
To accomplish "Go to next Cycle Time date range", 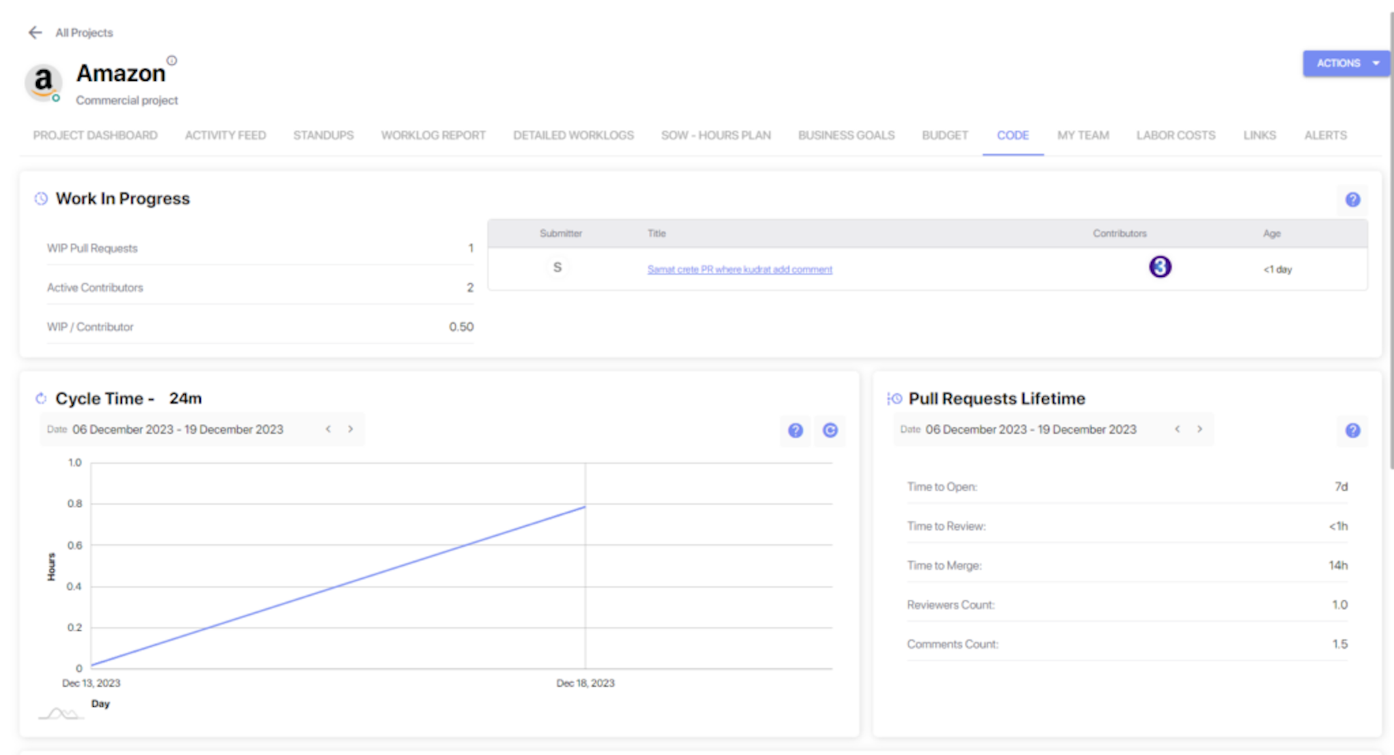I will click(351, 429).
